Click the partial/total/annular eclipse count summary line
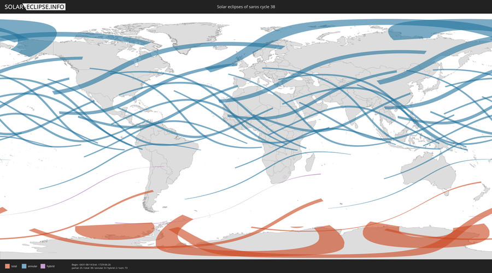This screenshot has width=492, height=273. coord(99,268)
